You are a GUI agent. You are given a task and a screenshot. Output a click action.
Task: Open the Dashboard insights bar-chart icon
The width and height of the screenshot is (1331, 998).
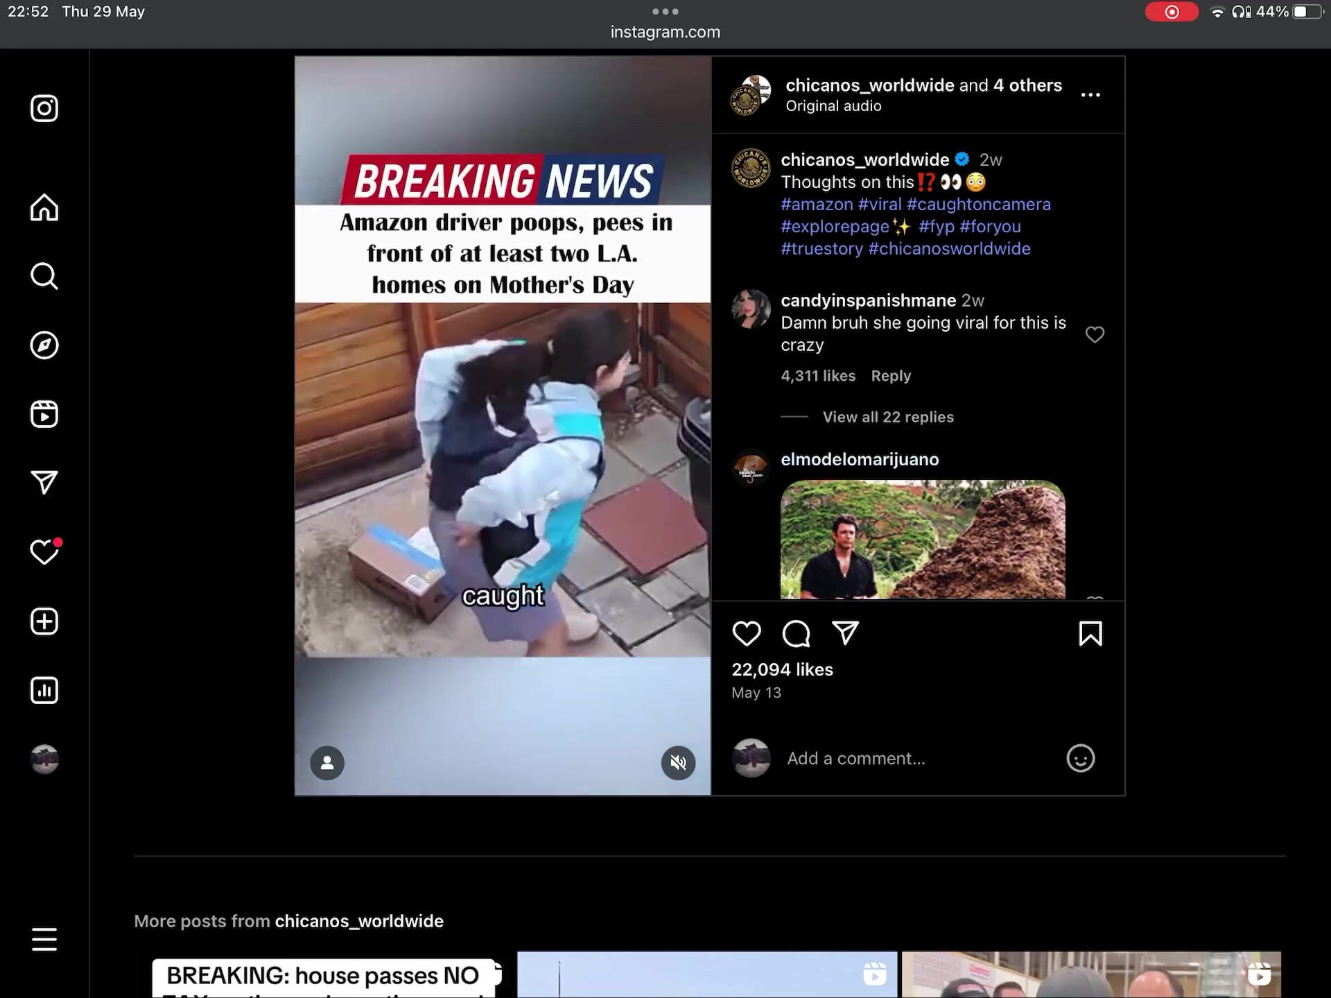(x=44, y=690)
